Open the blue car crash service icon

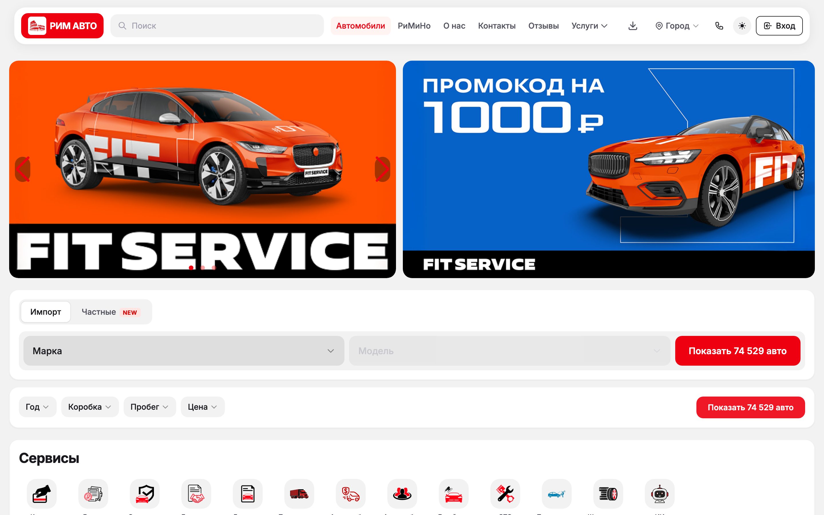557,494
